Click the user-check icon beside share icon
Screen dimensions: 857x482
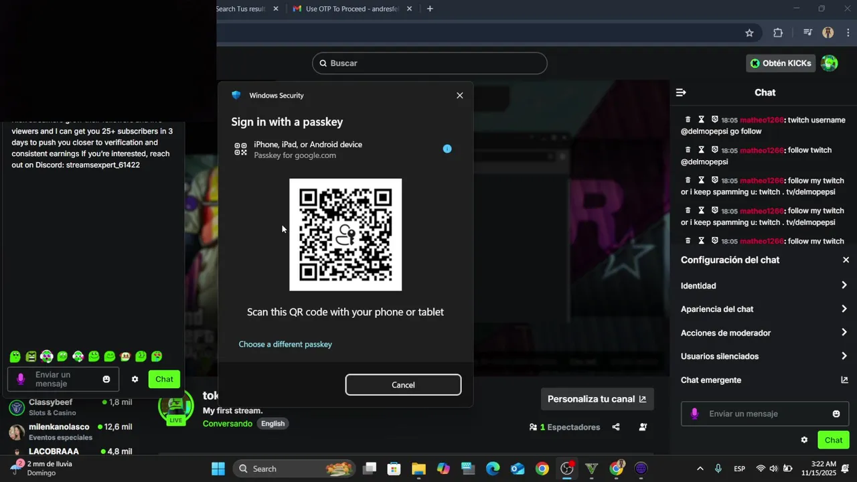(643, 427)
